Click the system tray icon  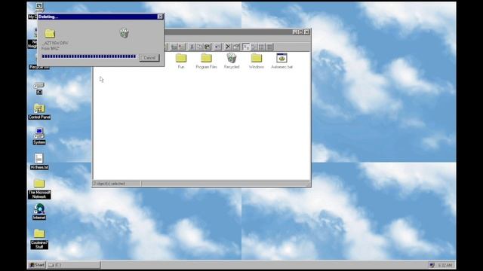click(432, 265)
